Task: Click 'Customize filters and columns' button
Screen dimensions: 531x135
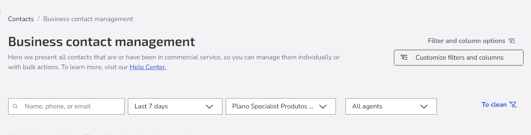Action: pos(459,58)
